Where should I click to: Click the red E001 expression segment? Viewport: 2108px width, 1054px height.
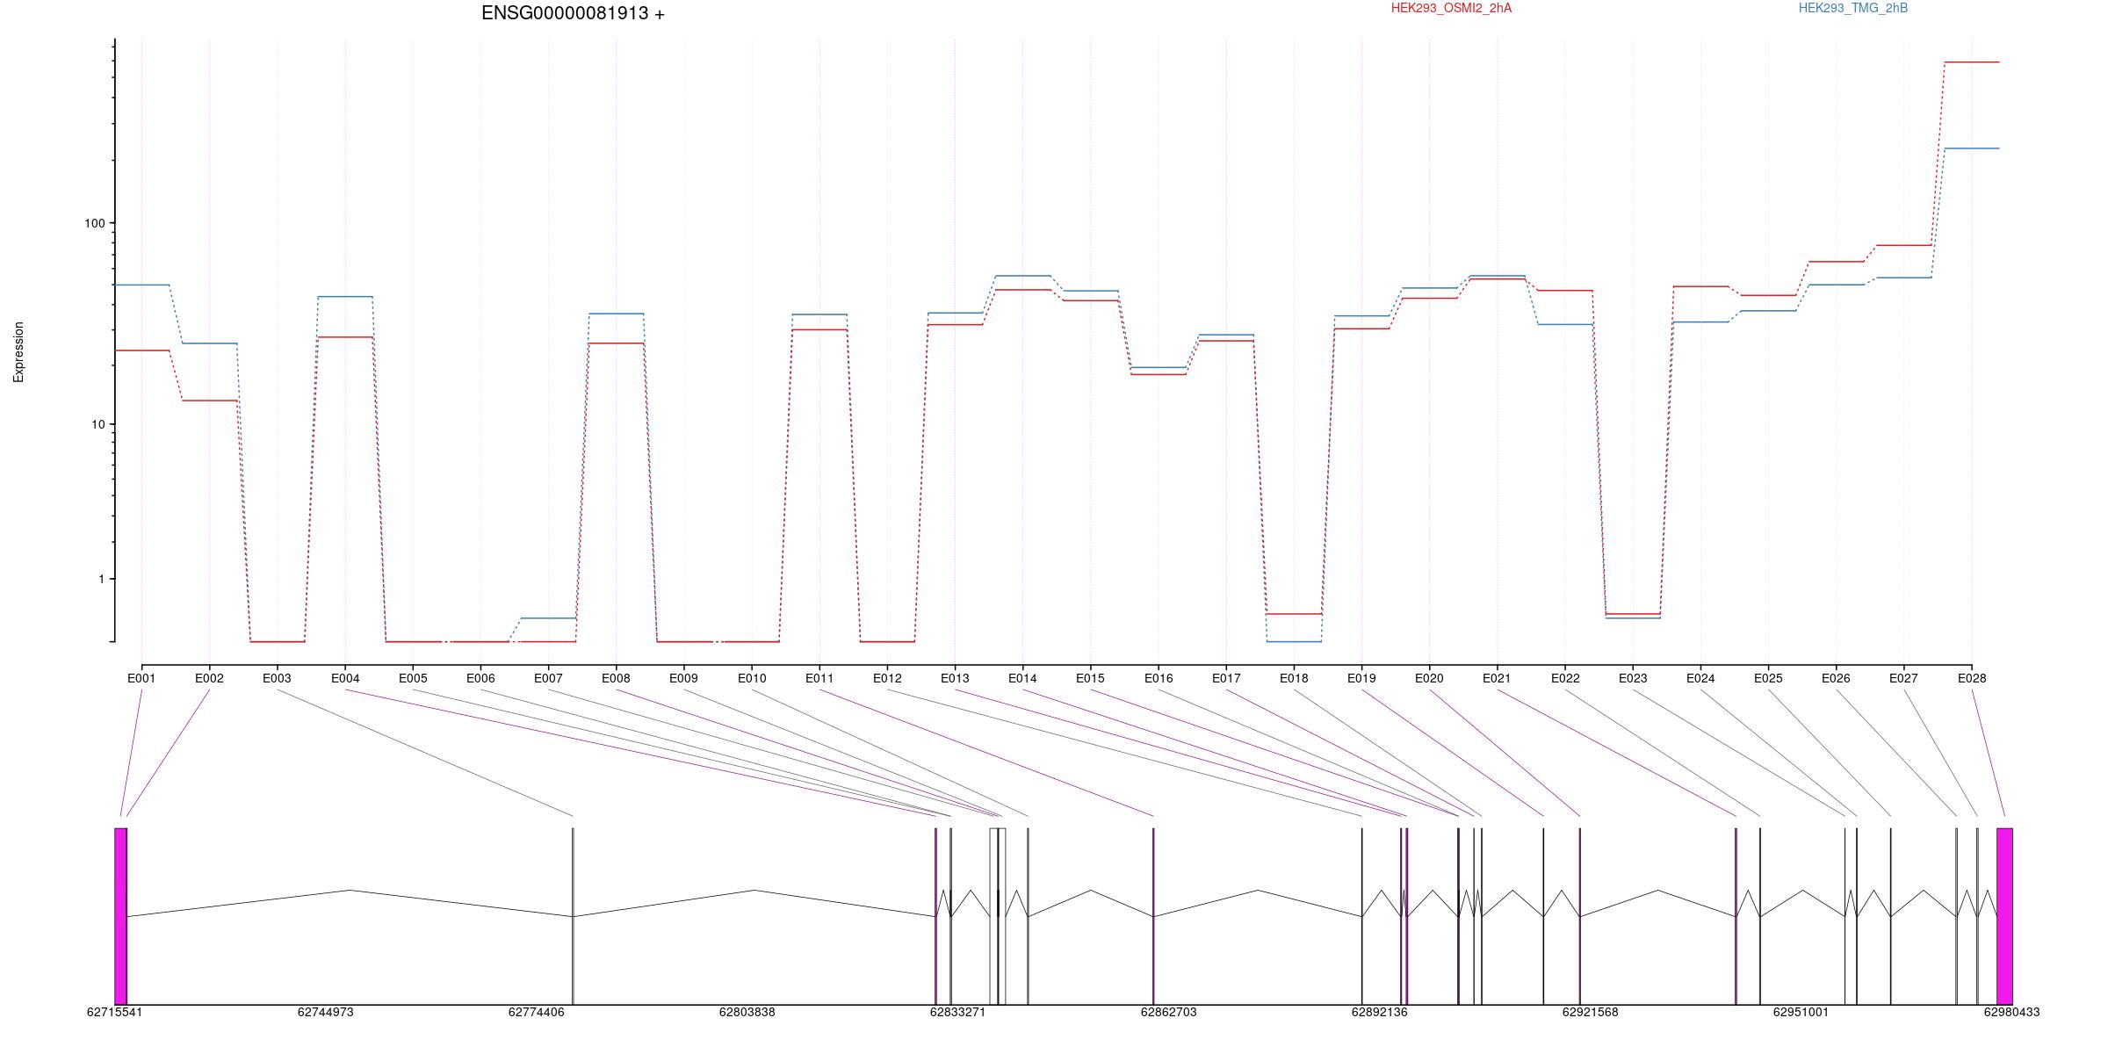[x=141, y=350]
